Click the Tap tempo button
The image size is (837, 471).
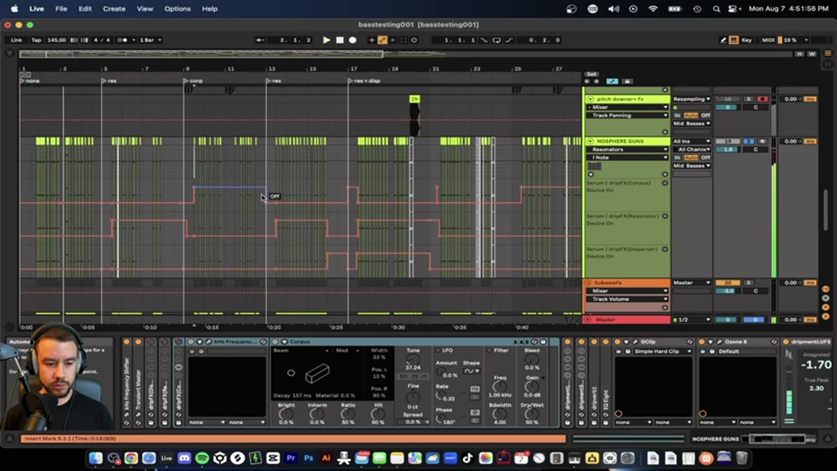[37, 40]
